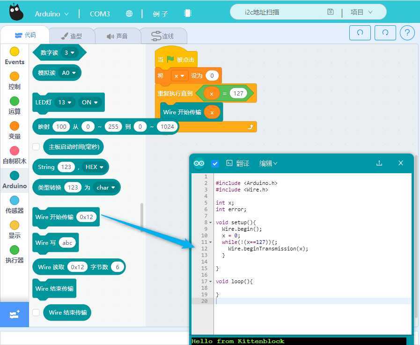Click the 映射 value 100 field

[x=61, y=127]
